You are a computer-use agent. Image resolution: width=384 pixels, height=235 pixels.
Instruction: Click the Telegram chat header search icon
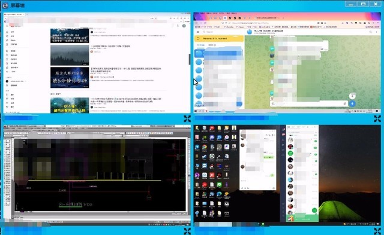tap(371, 32)
